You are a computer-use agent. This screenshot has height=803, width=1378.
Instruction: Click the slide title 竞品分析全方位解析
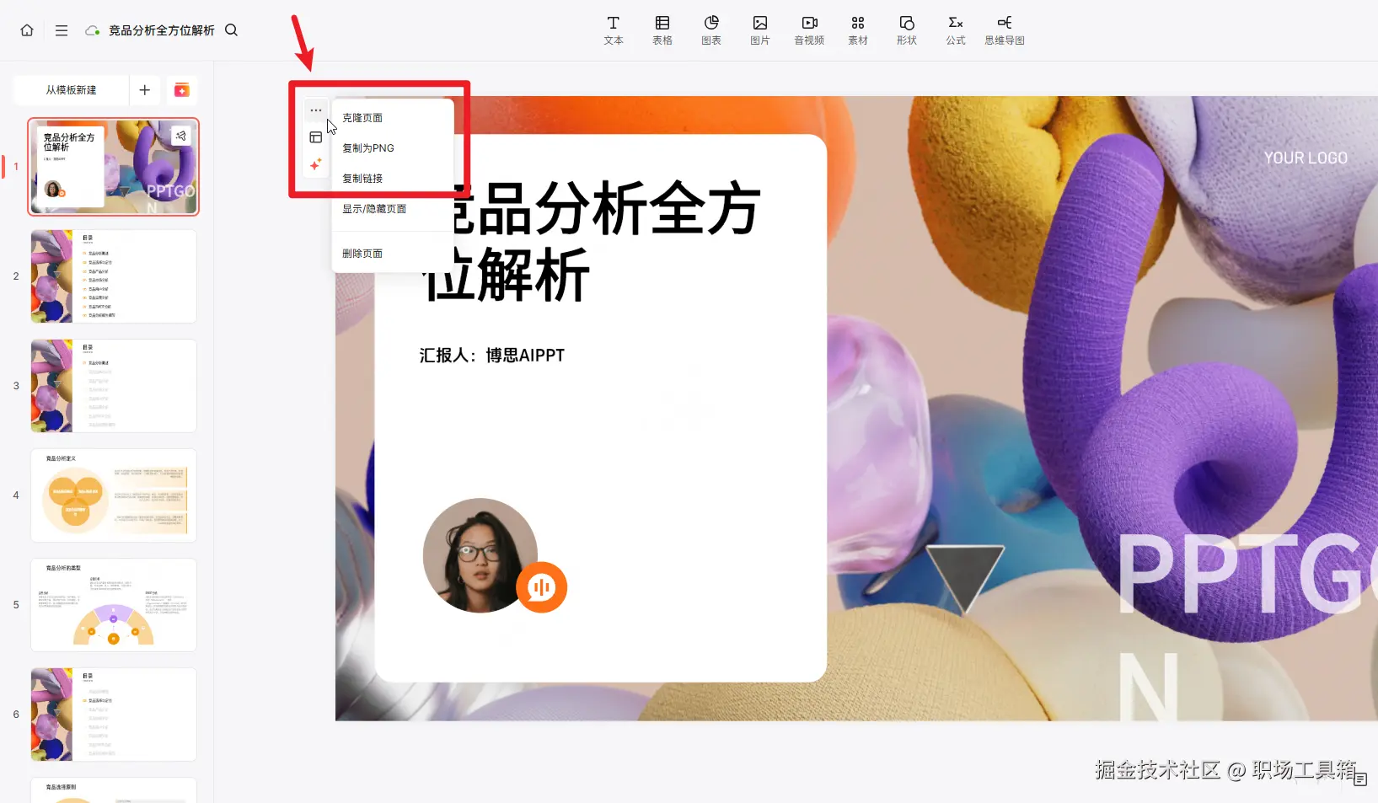[592, 241]
